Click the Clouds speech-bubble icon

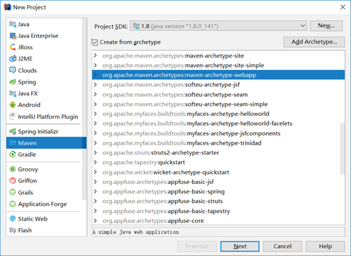(x=13, y=70)
